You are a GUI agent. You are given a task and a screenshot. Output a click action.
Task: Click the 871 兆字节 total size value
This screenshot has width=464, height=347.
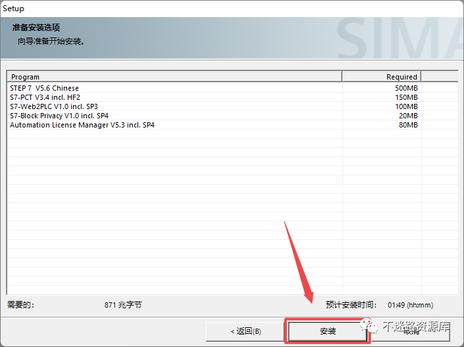click(x=123, y=305)
